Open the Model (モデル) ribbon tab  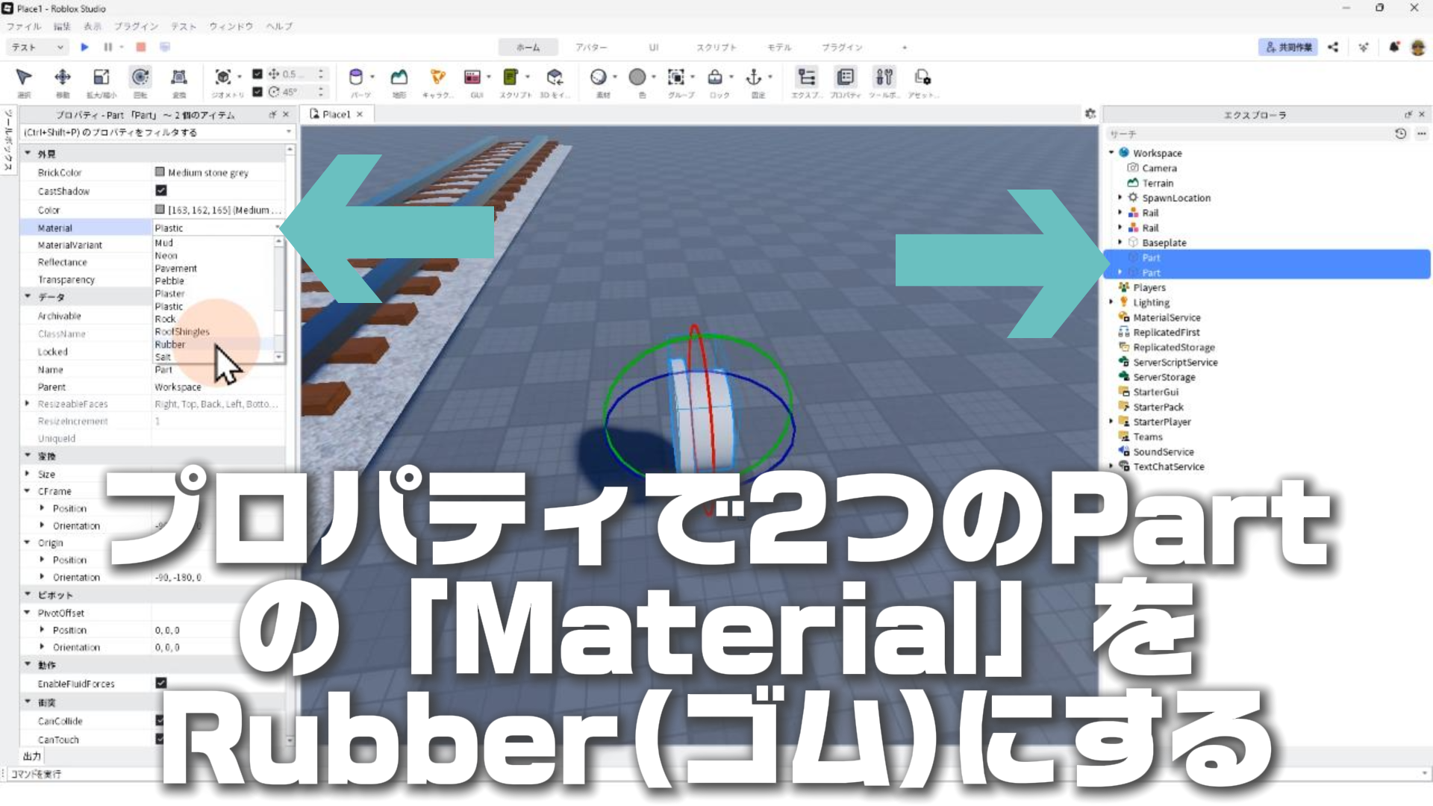pos(778,47)
